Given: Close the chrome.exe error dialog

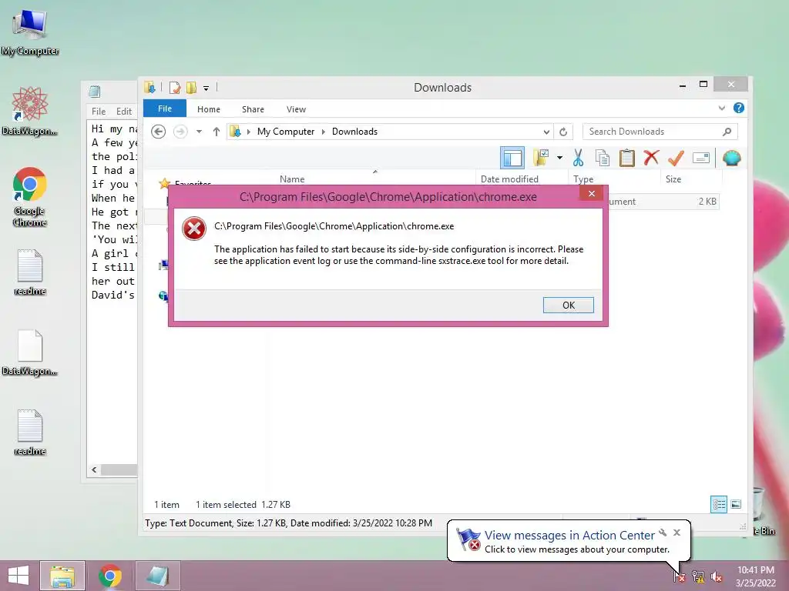Looking at the screenshot, I should point(592,193).
